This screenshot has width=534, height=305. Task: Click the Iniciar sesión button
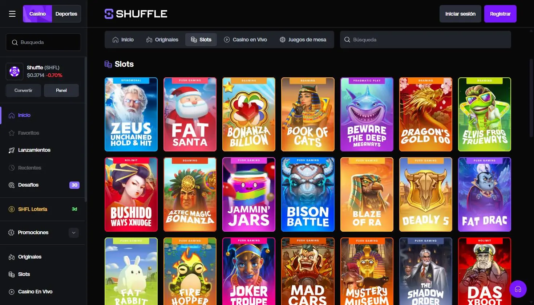coord(460,14)
